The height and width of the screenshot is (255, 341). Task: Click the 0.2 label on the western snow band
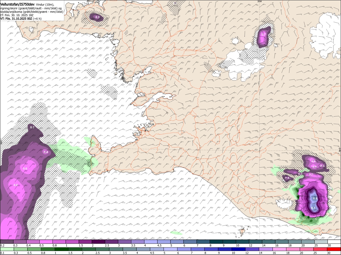(x=33, y=127)
